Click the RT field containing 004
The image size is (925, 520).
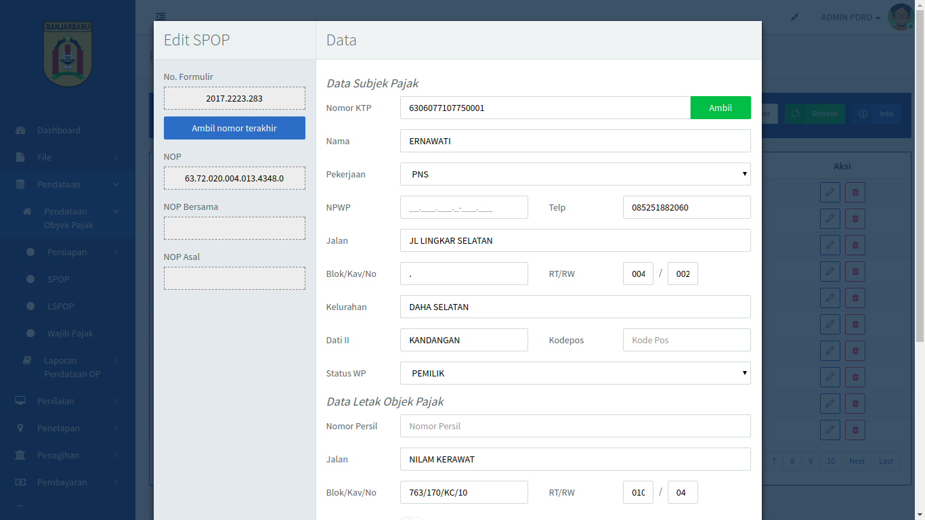point(638,274)
